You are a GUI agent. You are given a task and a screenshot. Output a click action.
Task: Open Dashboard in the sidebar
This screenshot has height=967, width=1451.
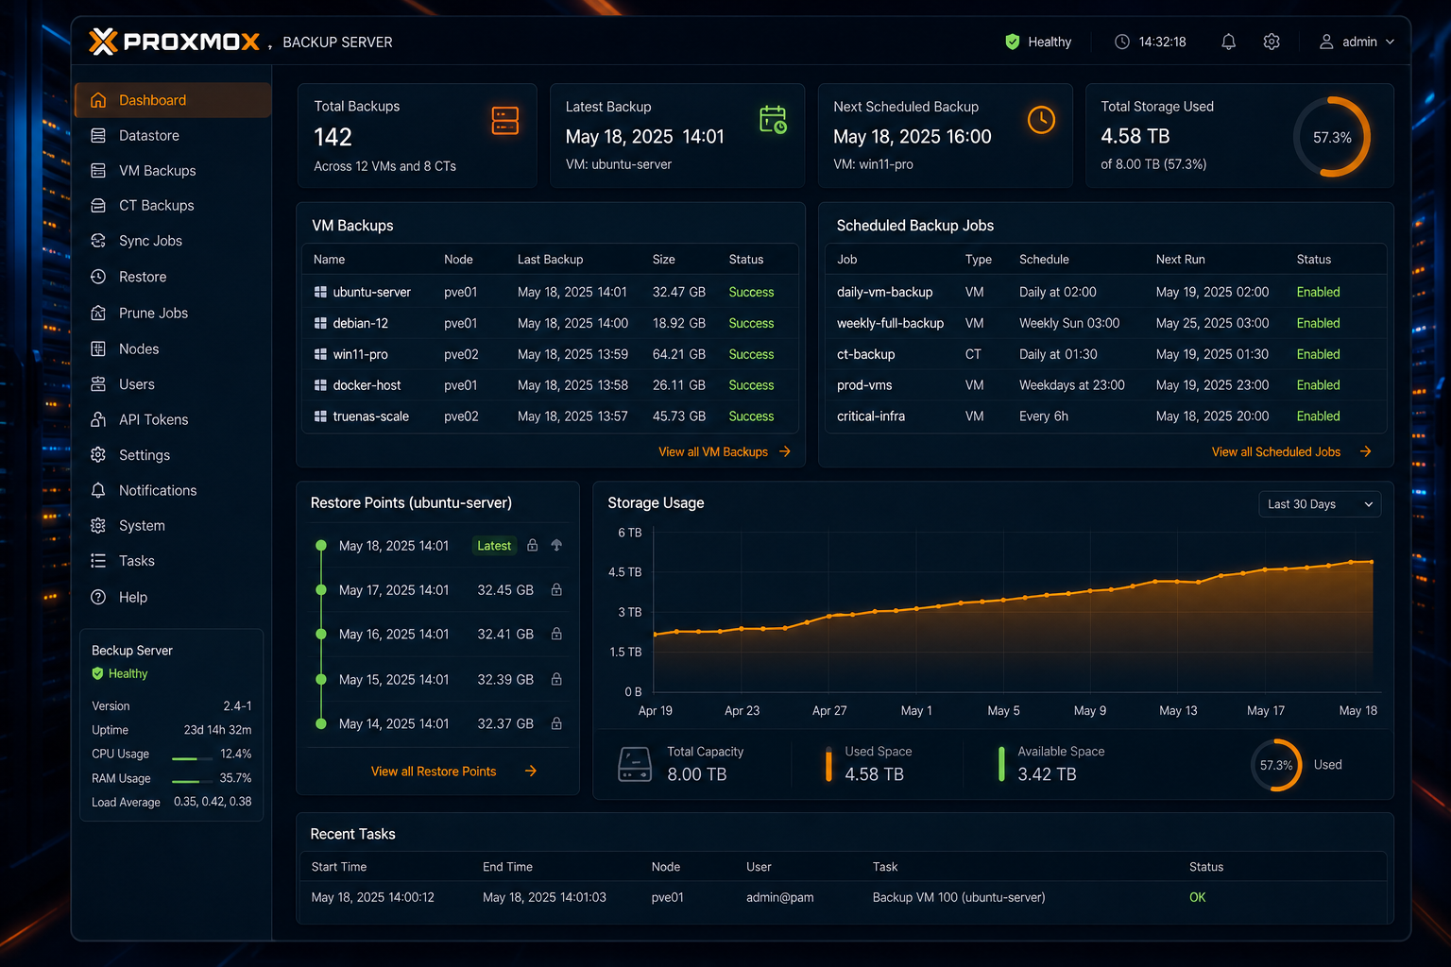[173, 100]
